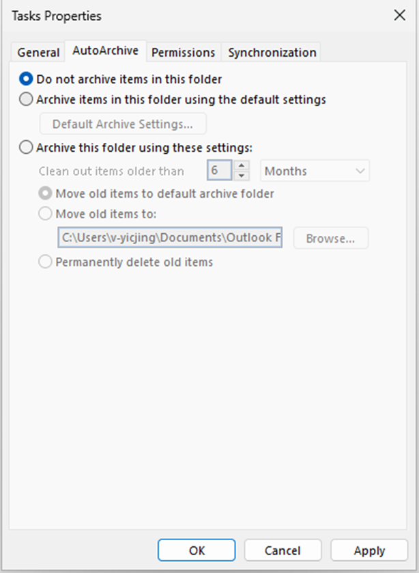This screenshot has height=573, width=419.
Task: Cancel the Tasks Properties dialog
Action: (x=283, y=550)
